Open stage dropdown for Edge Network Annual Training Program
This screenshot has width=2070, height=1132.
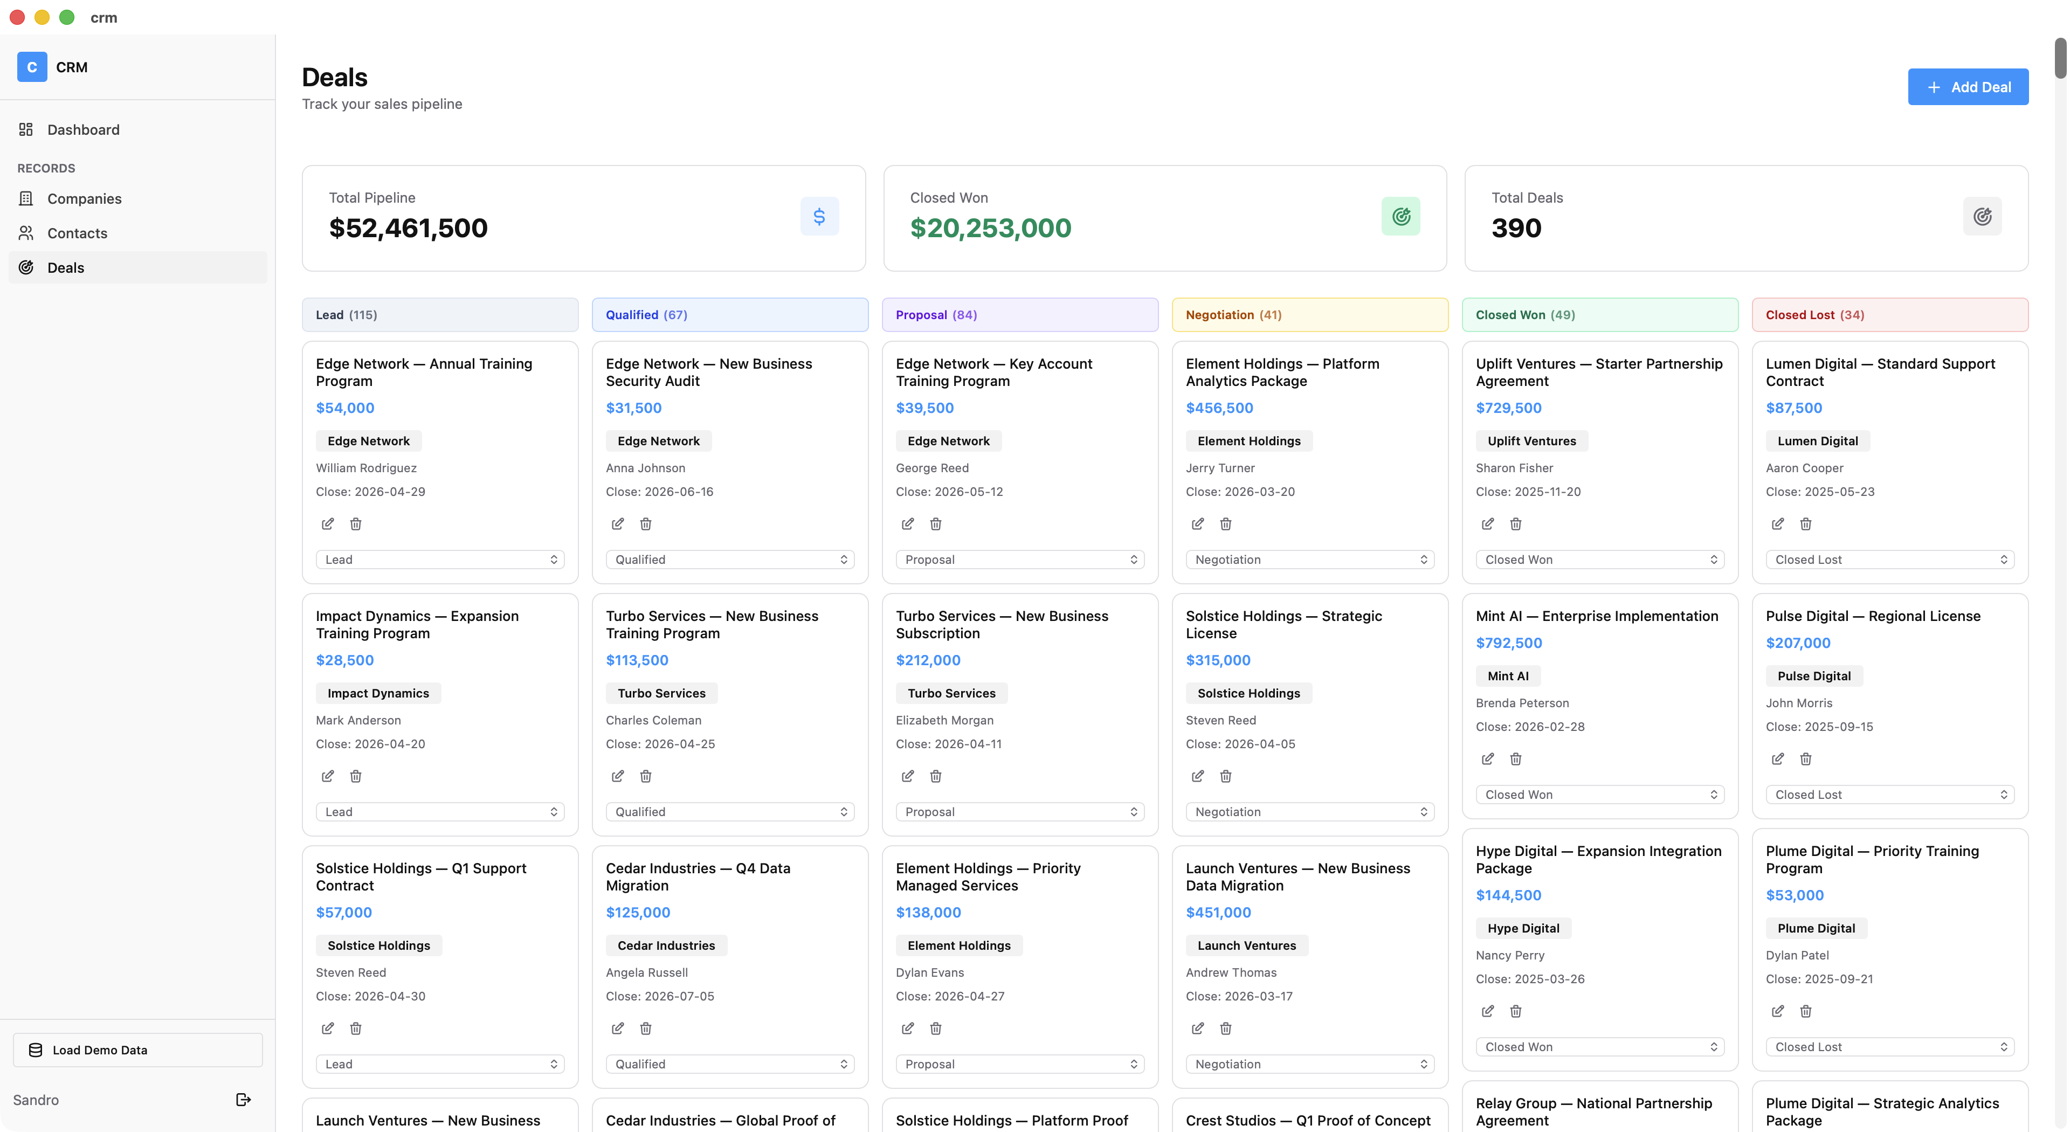(439, 559)
